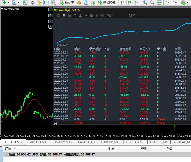
Task: Switch to candlestick chart display
Action: (130, 3)
